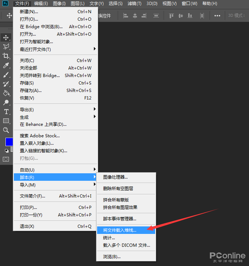Viewport: 249px width, 266px height.
Task: Choose 置入嵌入对象(L)... entry
Action: click(x=56, y=143)
